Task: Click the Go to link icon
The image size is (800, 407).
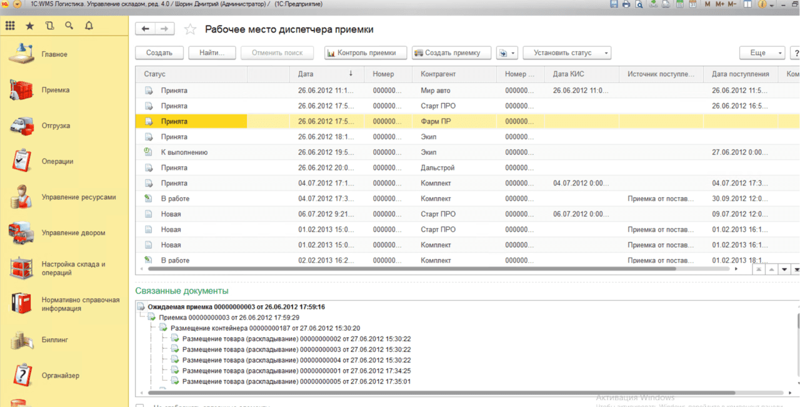Action: (666, 4)
